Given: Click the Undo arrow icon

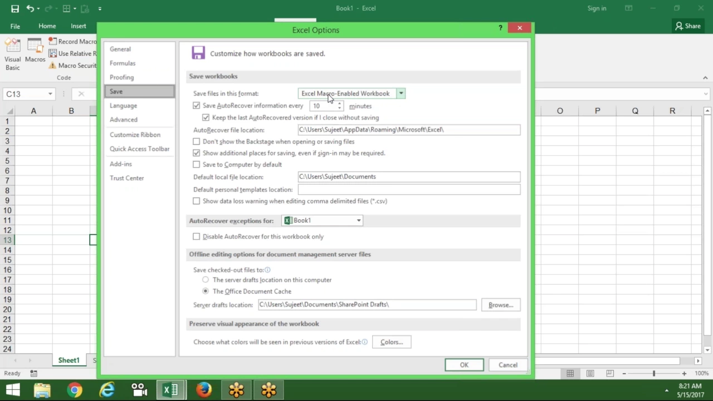Looking at the screenshot, I should [x=30, y=8].
